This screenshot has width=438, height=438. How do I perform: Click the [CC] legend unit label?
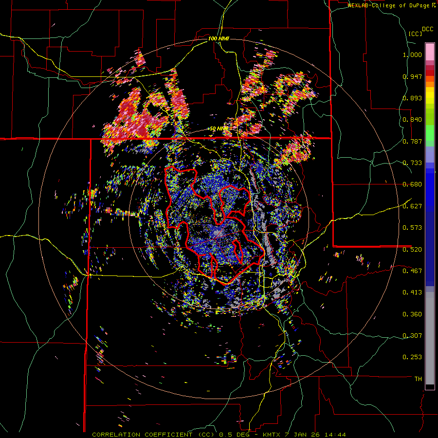point(416,34)
